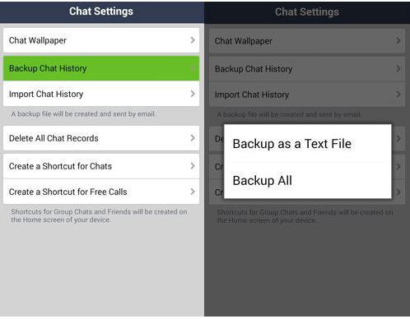Screen dimensions: 410x319
Task: Click chevron beside left Chat Wallpaper
Action: (193, 40)
